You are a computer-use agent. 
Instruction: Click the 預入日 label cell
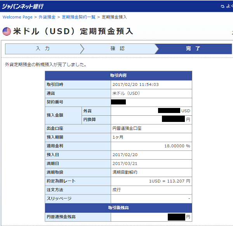(x=78, y=155)
